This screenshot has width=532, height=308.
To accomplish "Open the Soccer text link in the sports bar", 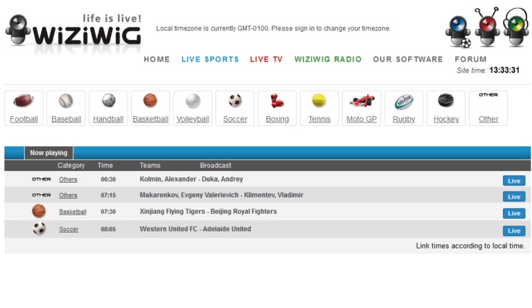I will coord(235,119).
